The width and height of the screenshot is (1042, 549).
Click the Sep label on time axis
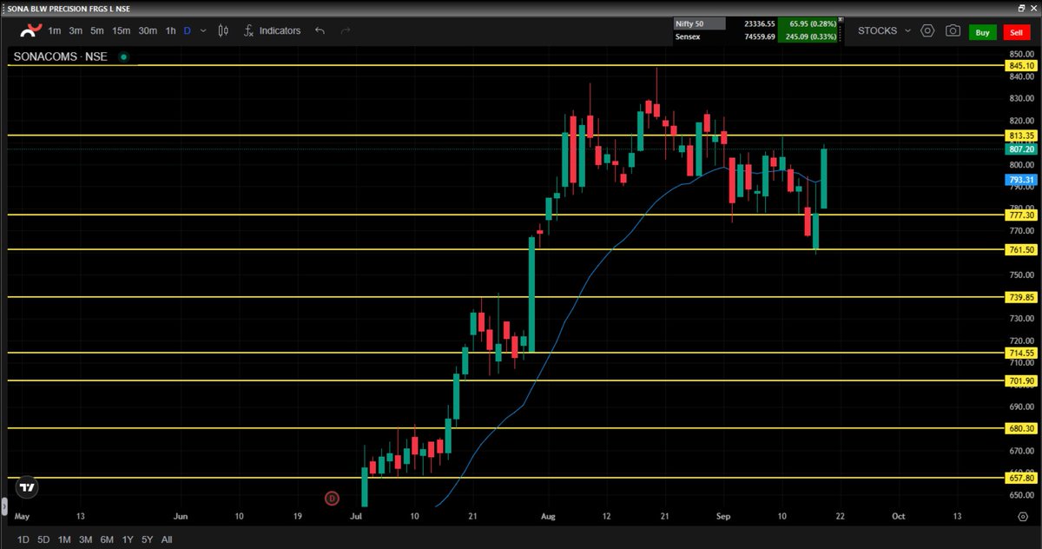(722, 516)
